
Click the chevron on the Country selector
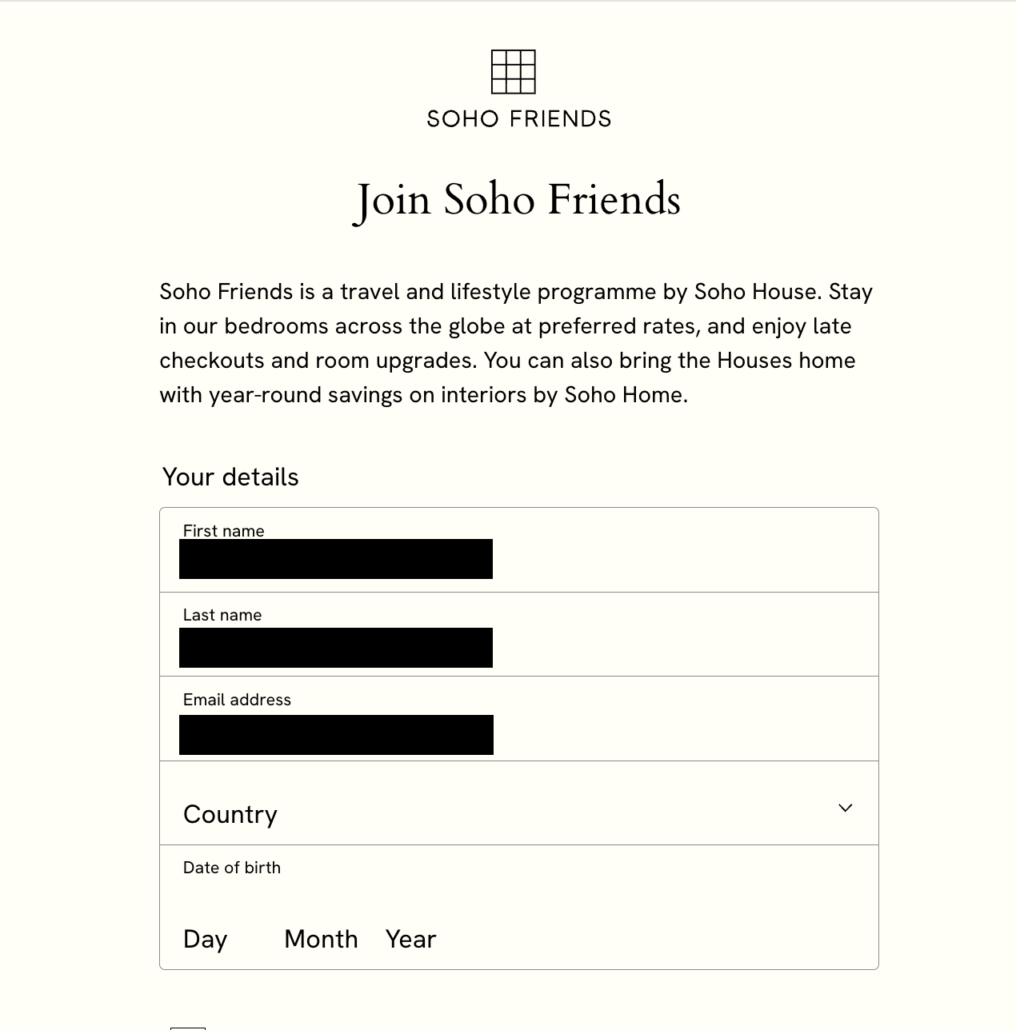(x=846, y=808)
